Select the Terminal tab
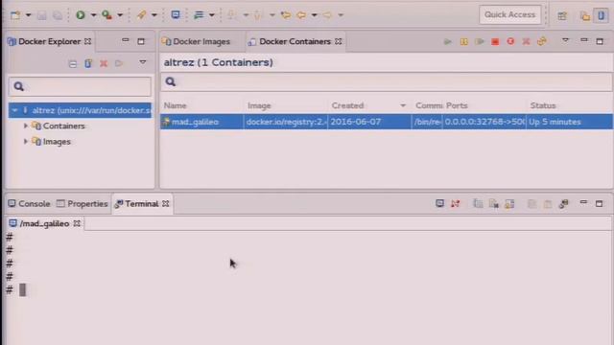Screen dimensions: 614x345 click(143, 204)
